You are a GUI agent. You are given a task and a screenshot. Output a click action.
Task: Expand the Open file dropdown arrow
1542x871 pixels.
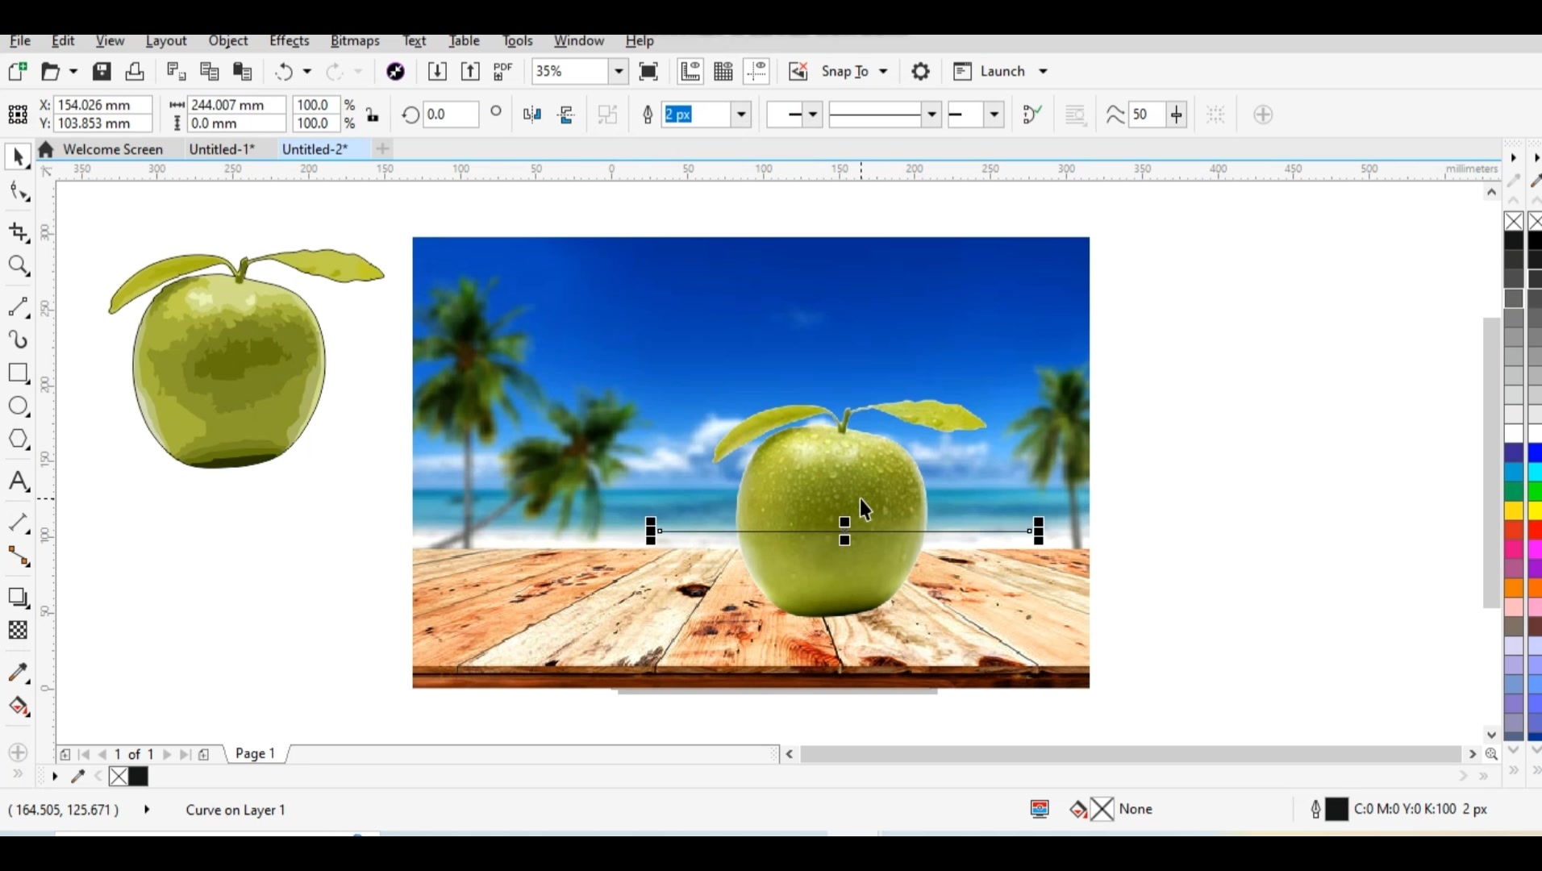pos(73,71)
